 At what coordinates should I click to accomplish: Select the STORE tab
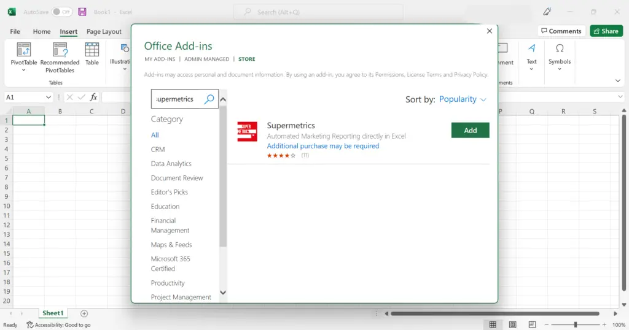247,59
